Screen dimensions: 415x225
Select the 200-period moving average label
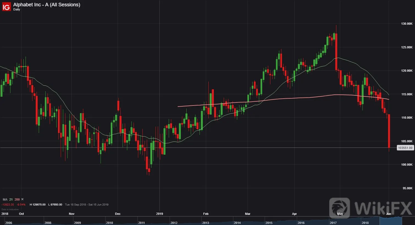[x=17, y=199]
